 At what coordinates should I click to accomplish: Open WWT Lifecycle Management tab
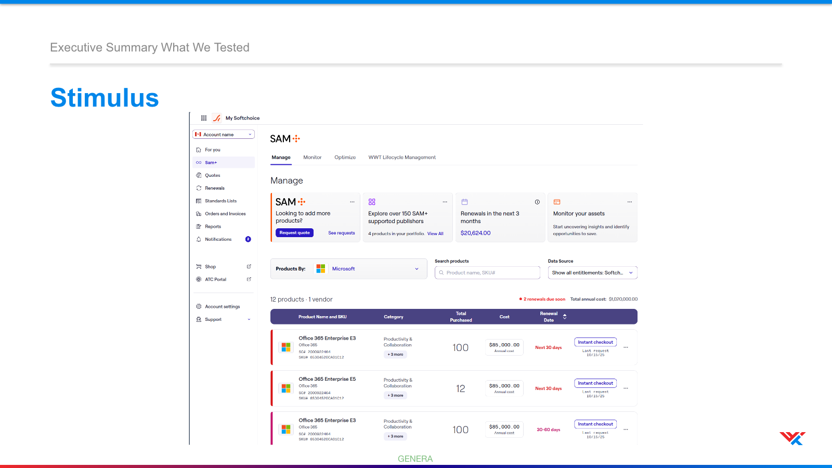point(402,158)
